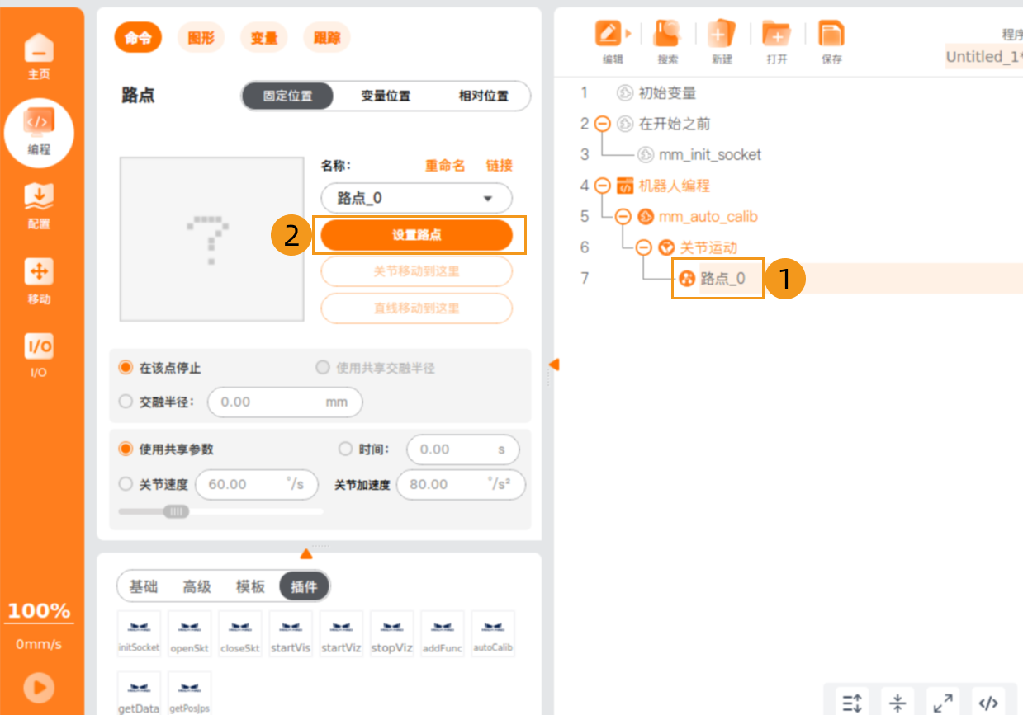The width and height of the screenshot is (1023, 715).
Task: Open the 移动 move section
Action: (x=39, y=281)
